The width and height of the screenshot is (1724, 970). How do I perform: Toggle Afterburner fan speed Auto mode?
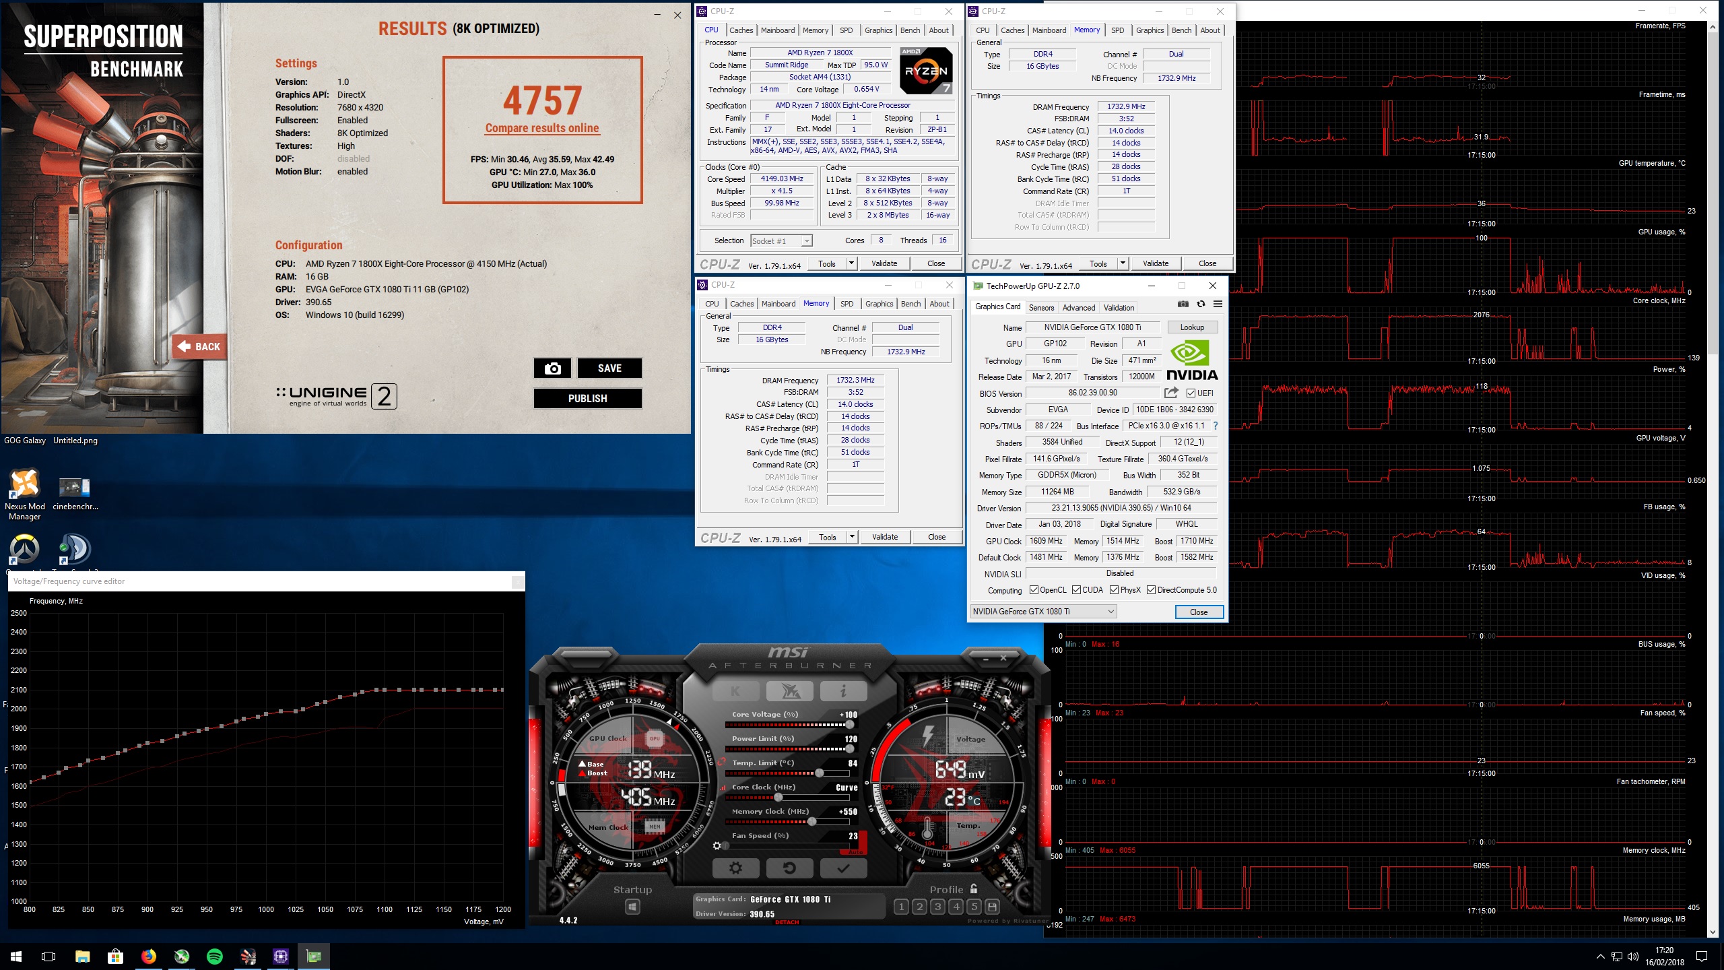[x=855, y=852]
